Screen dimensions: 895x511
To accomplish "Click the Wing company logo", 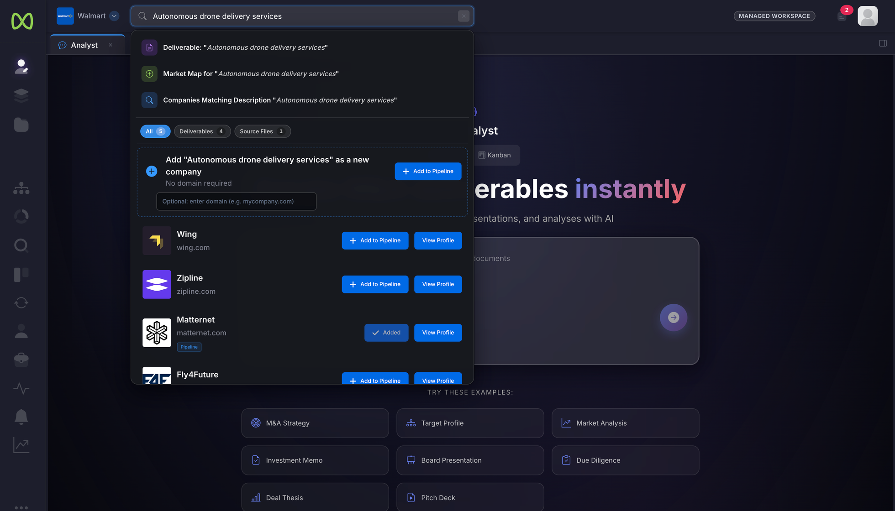I will tap(157, 240).
